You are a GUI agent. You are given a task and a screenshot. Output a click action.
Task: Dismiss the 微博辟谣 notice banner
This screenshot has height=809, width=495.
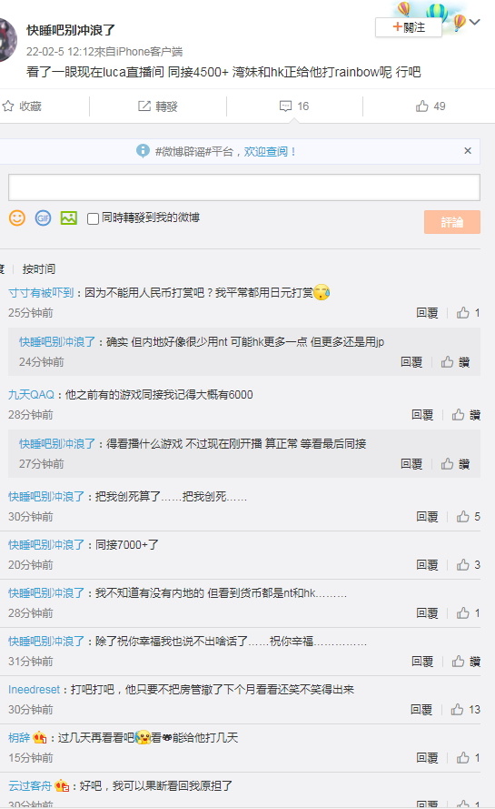tap(468, 151)
